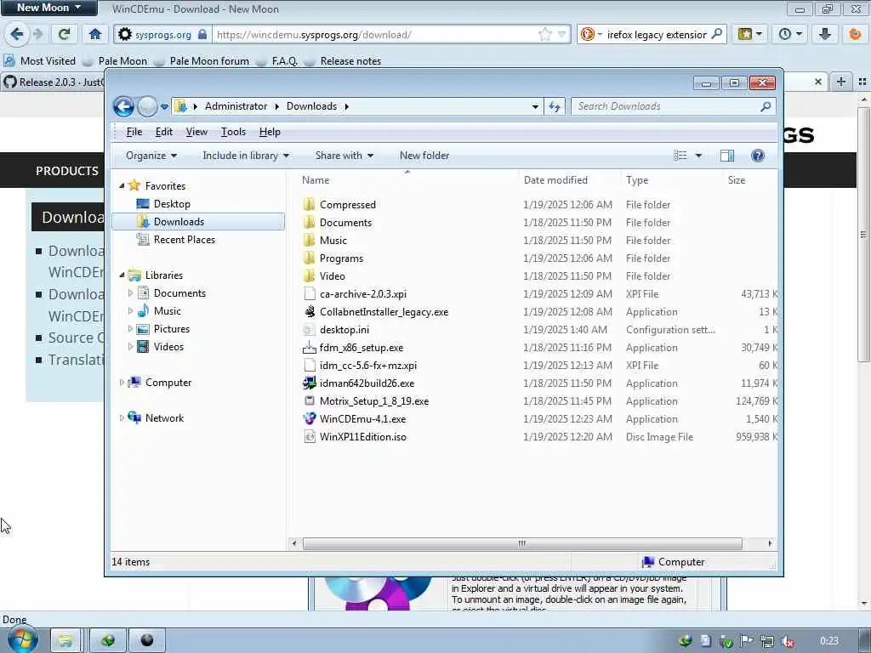Bookmark this page star in URL bar
This screenshot has height=653, width=871.
click(545, 34)
